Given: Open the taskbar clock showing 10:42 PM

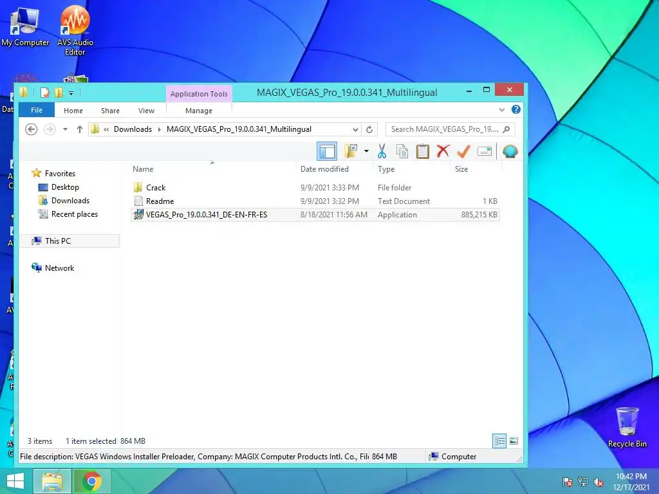Looking at the screenshot, I should [x=631, y=482].
